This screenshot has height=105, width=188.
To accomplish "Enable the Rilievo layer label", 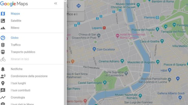I will point(15,28).
